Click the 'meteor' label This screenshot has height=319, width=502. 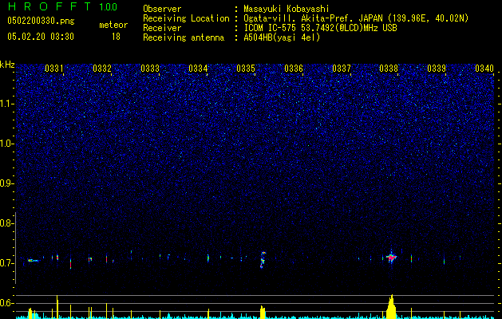tap(113, 25)
